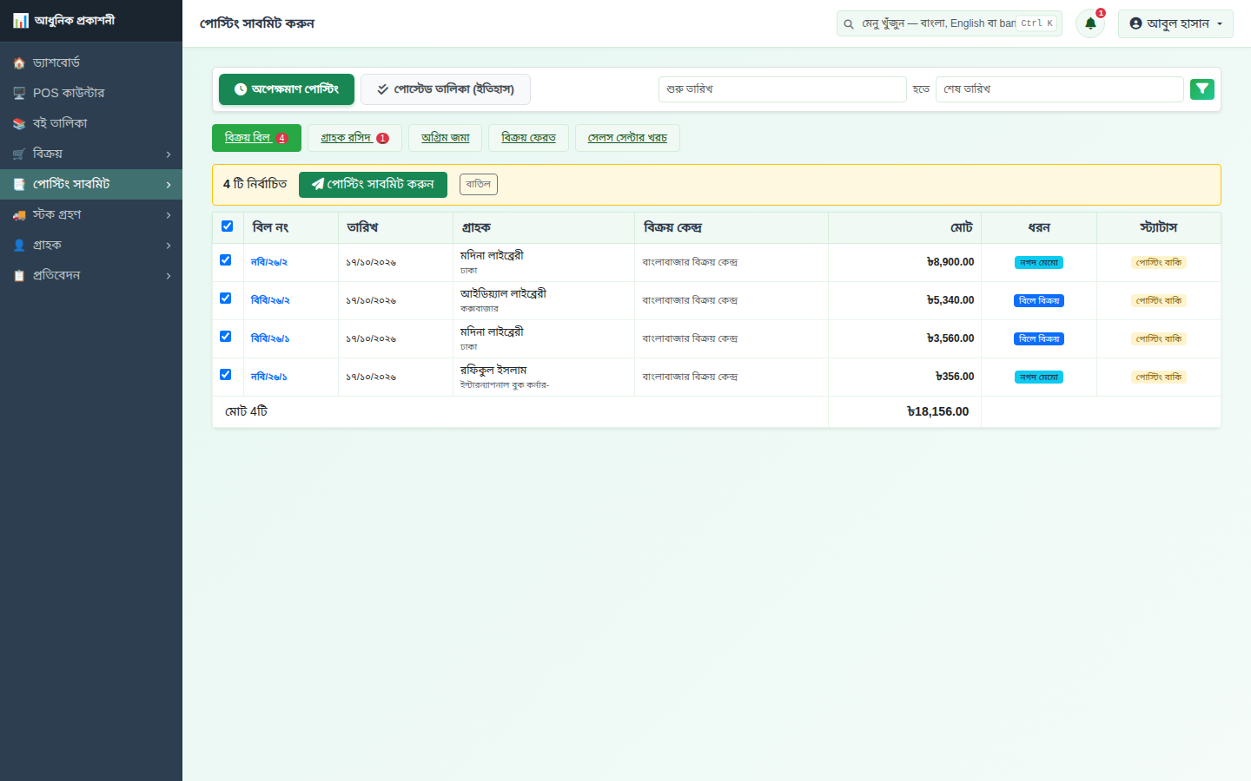This screenshot has height=781, width=1251.
Task: Switch to গ্রাহক রসিদ tab
Action: 354,138
